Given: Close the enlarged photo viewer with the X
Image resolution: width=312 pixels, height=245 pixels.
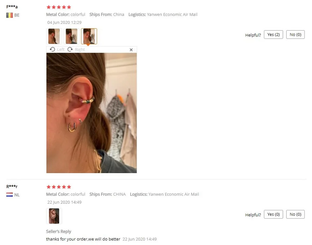Looking at the screenshot, I should [x=131, y=50].
